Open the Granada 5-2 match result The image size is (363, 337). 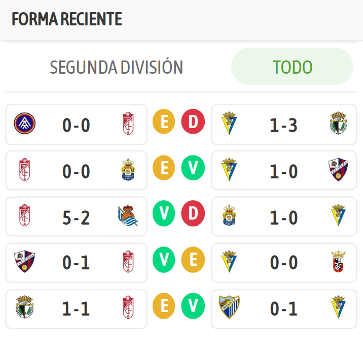pyautogui.click(x=76, y=217)
